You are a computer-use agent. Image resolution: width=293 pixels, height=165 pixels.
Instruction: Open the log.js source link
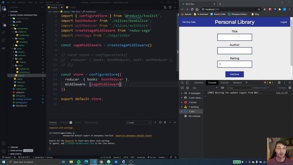coord(282,93)
